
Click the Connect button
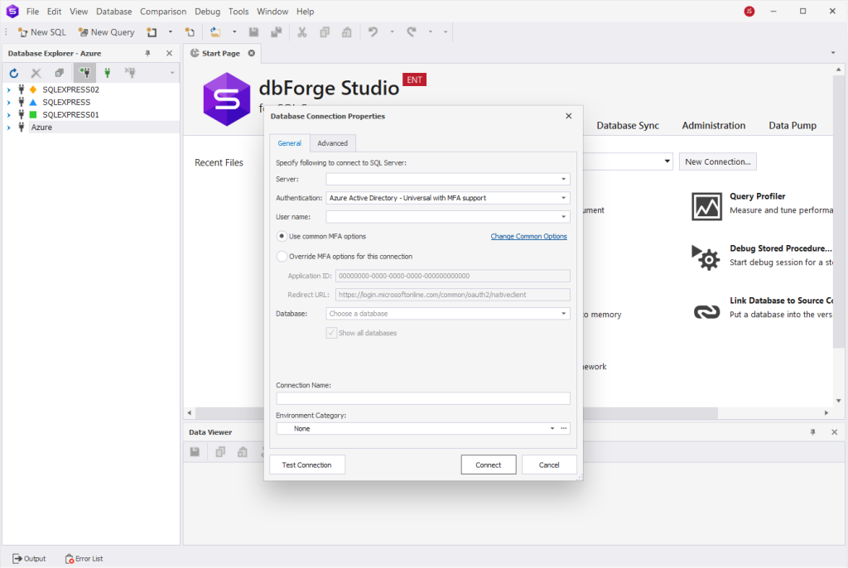pyautogui.click(x=489, y=465)
